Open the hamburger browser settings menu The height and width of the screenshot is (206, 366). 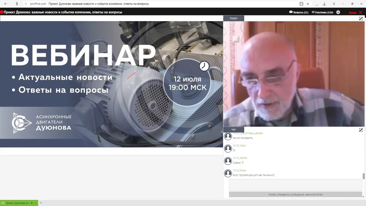334,4
